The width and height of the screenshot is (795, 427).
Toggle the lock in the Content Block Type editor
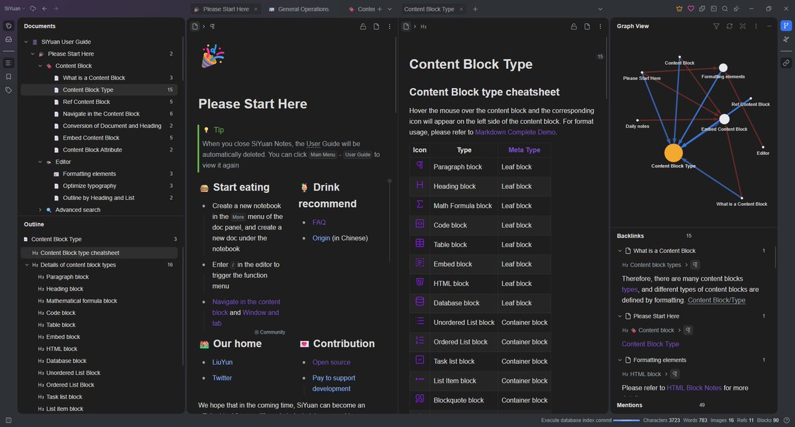(x=574, y=26)
